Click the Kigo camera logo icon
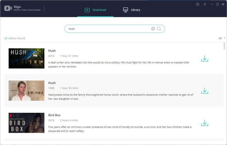Image resolution: width=227 pixels, height=145 pixels. [x=8, y=8]
